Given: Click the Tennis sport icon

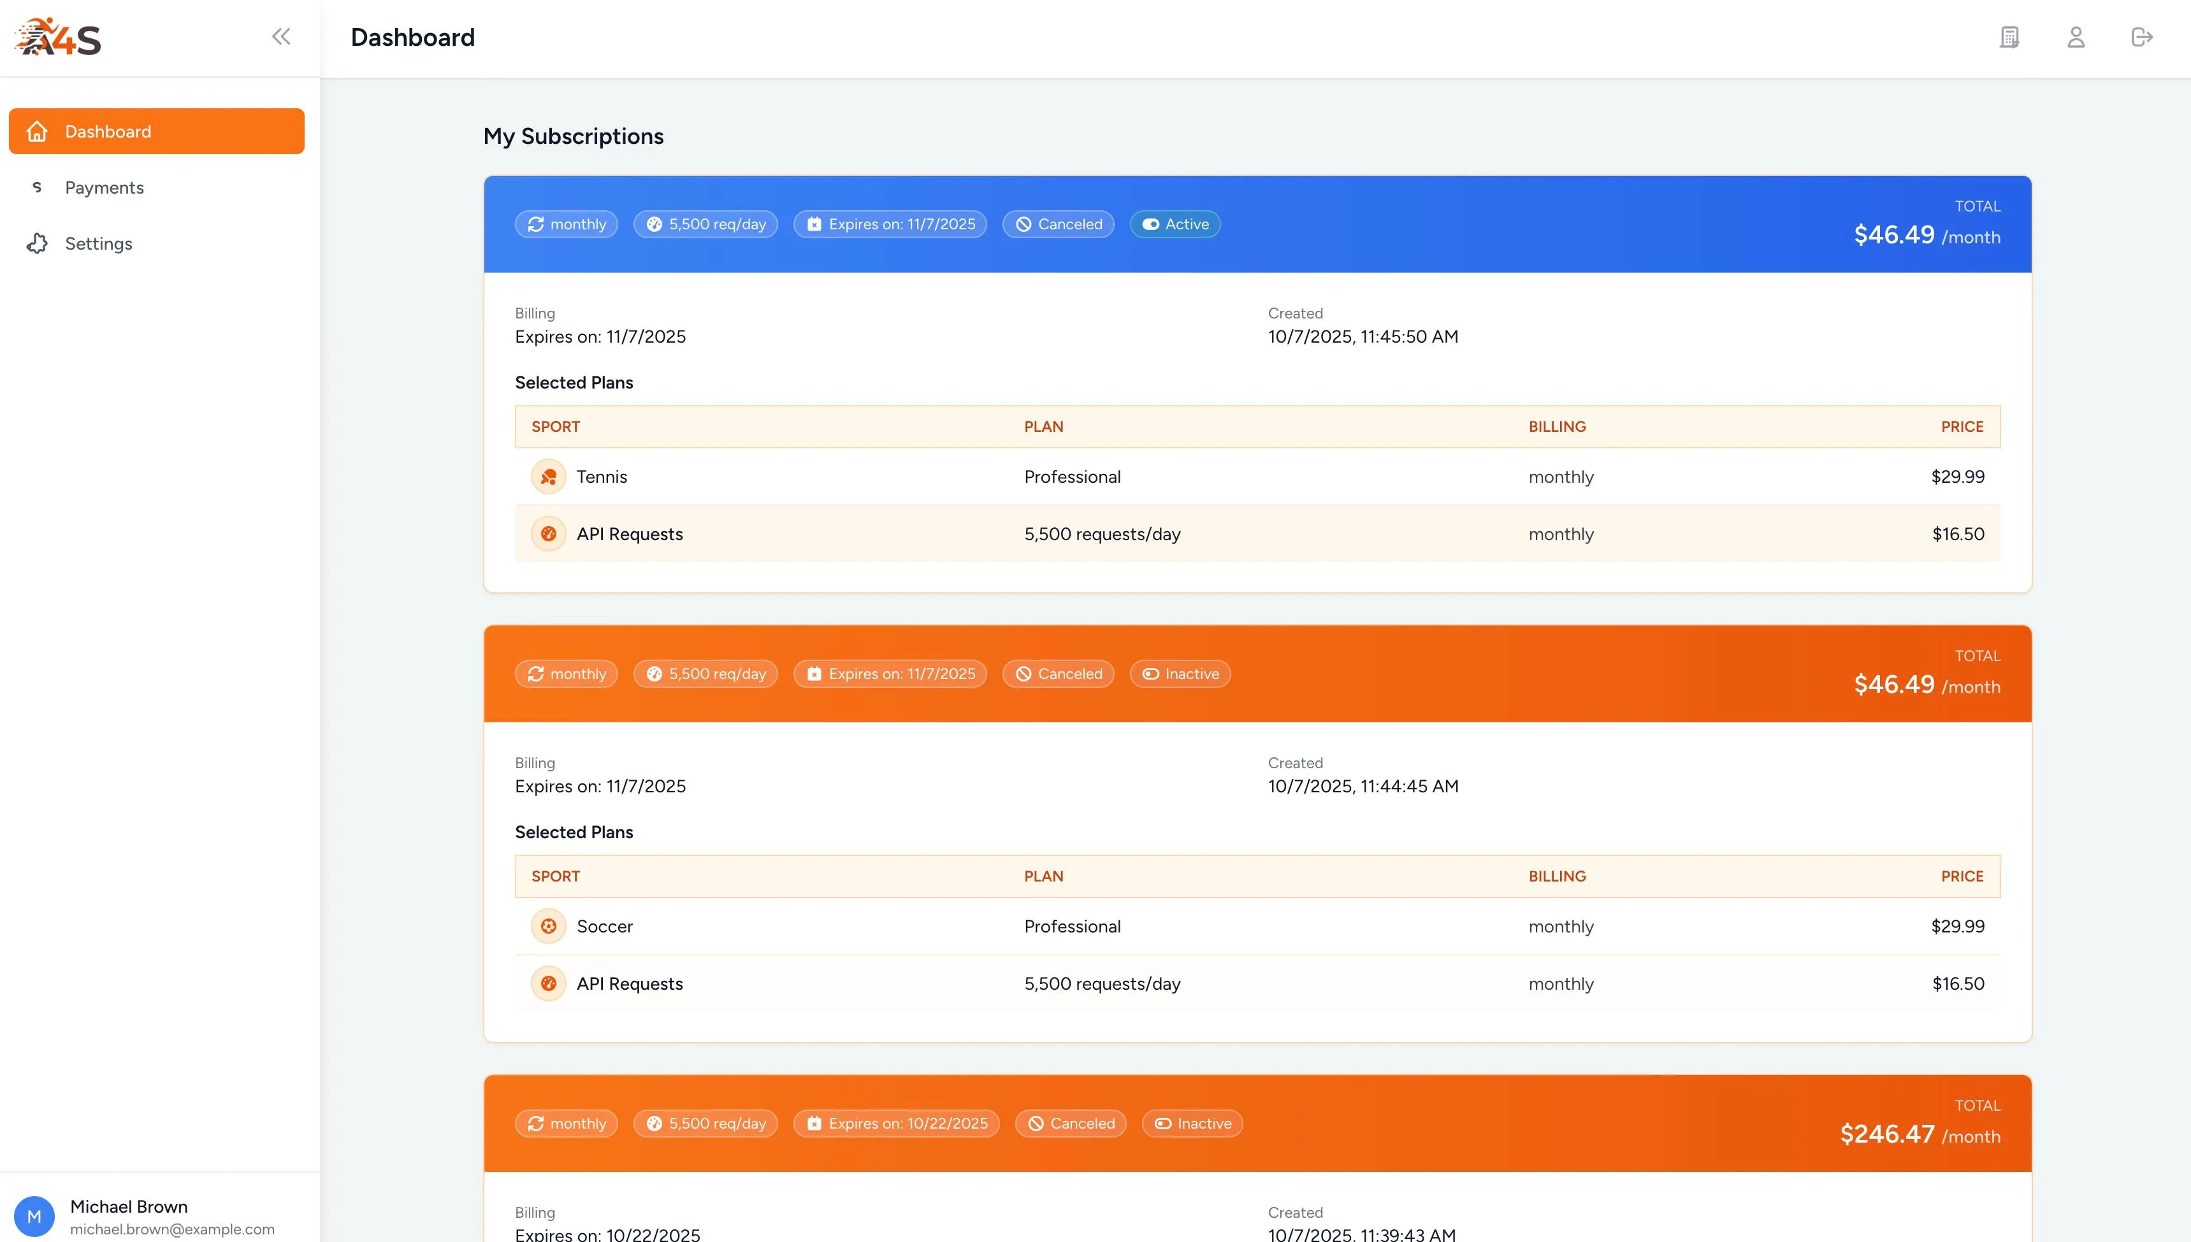Looking at the screenshot, I should pos(549,476).
